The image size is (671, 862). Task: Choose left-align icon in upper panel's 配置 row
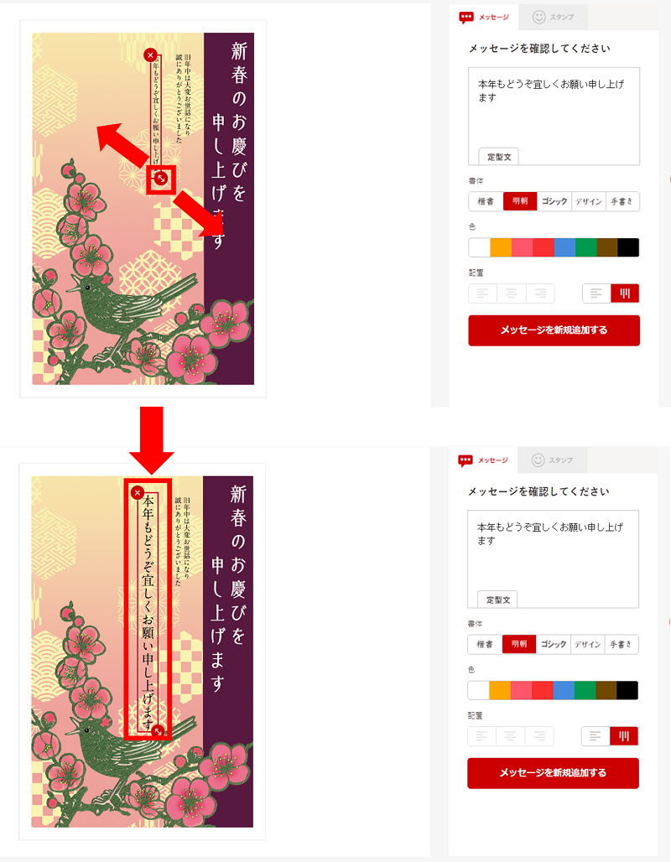pos(482,293)
